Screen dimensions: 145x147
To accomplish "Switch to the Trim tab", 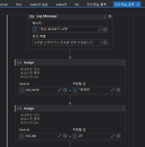I will point(18,4).
